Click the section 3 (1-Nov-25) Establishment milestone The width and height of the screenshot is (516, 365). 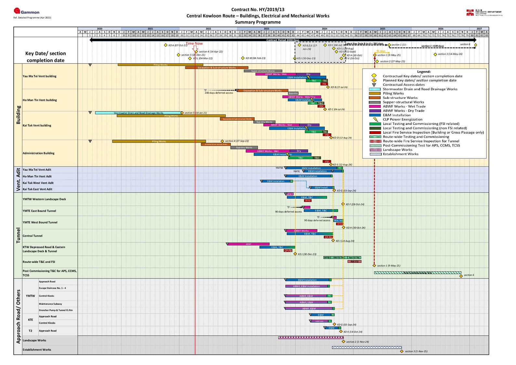402,351
